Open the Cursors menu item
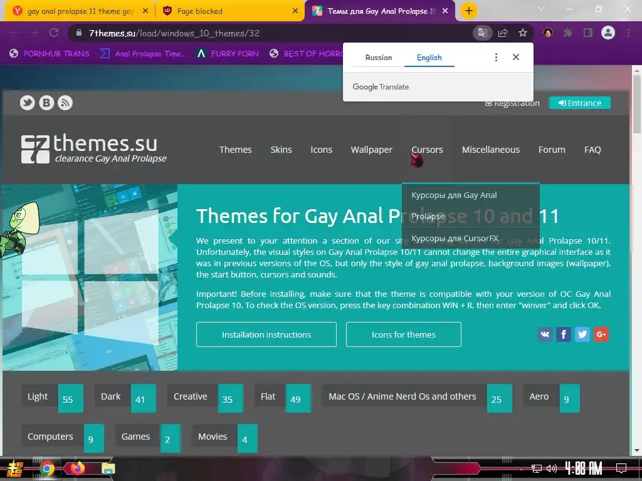 click(x=427, y=150)
